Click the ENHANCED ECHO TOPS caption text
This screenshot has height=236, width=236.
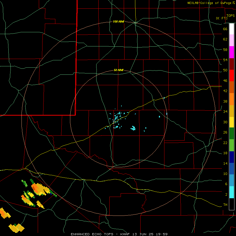(x=92, y=234)
